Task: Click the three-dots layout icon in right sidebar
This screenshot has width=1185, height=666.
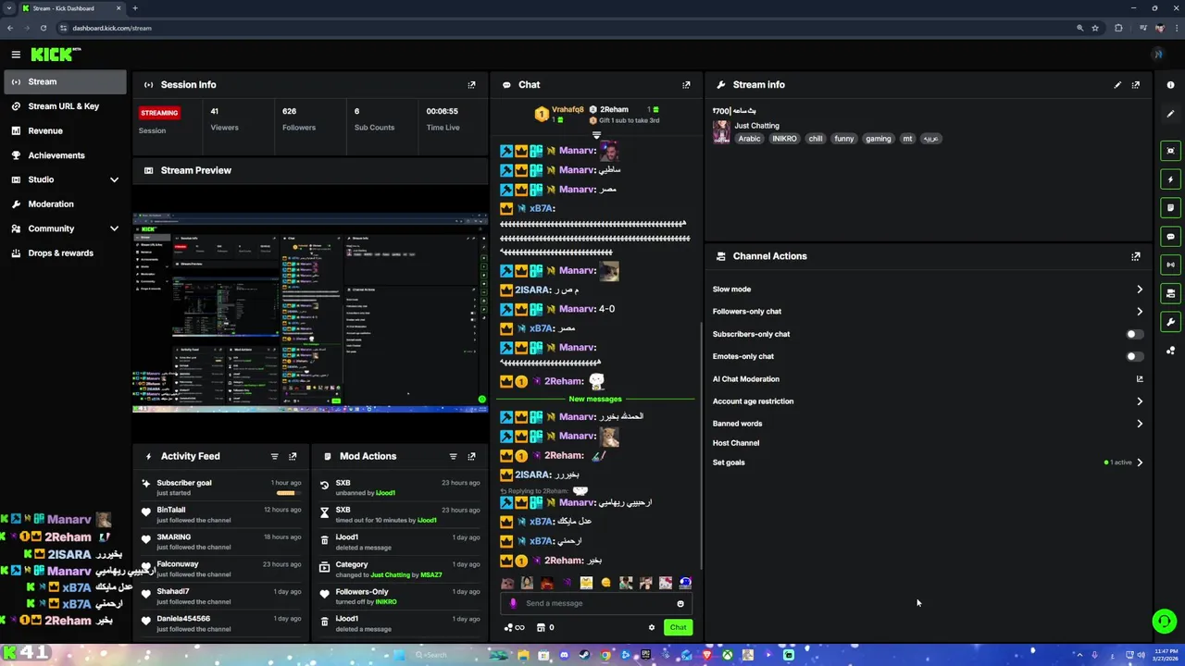Action: pos(1171,351)
